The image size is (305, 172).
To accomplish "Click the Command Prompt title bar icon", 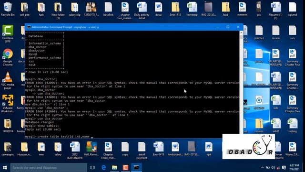I will point(29,27).
